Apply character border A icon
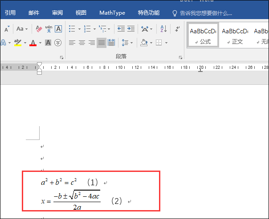This screenshot has height=219, width=269. (x=58, y=29)
